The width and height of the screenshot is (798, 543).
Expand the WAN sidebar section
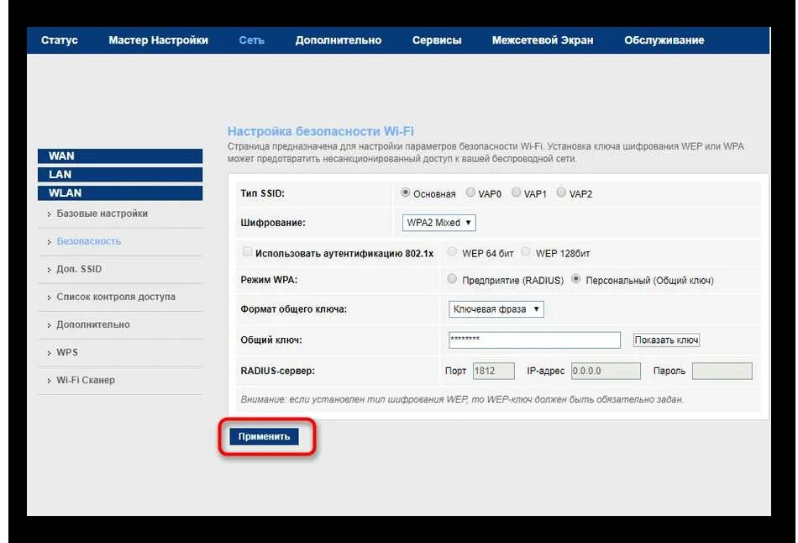coord(120,156)
